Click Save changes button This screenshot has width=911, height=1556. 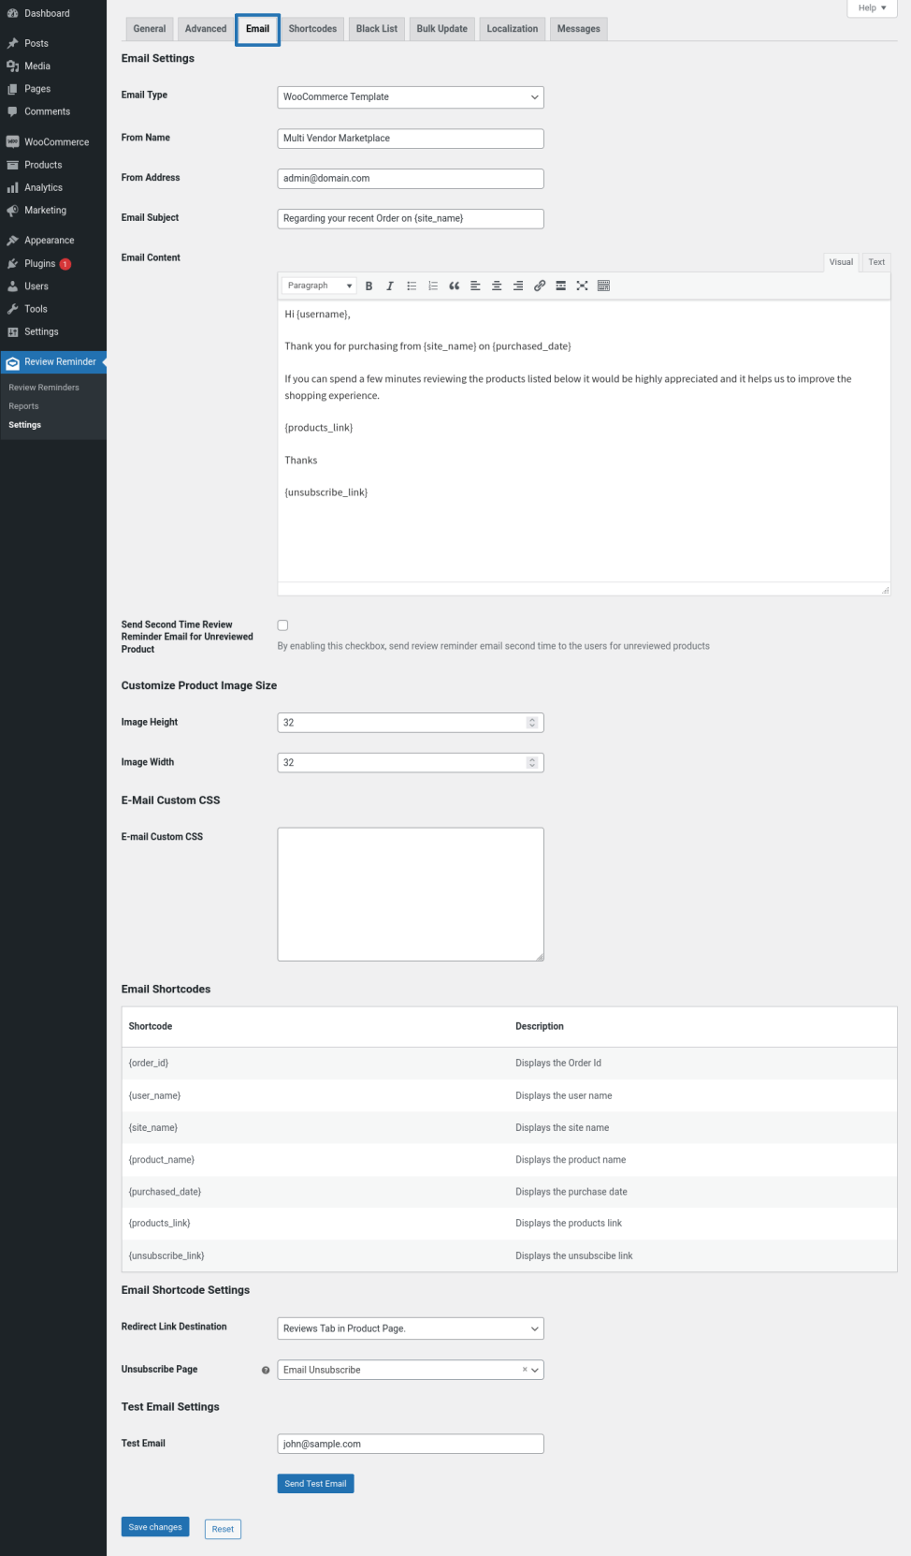click(x=155, y=1527)
